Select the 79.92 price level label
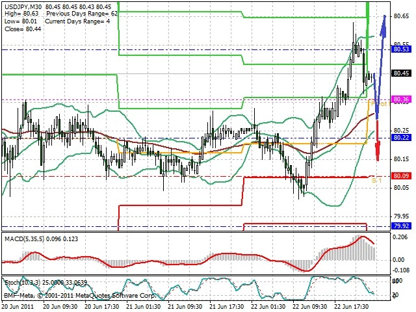The image size is (416, 312). [x=401, y=226]
